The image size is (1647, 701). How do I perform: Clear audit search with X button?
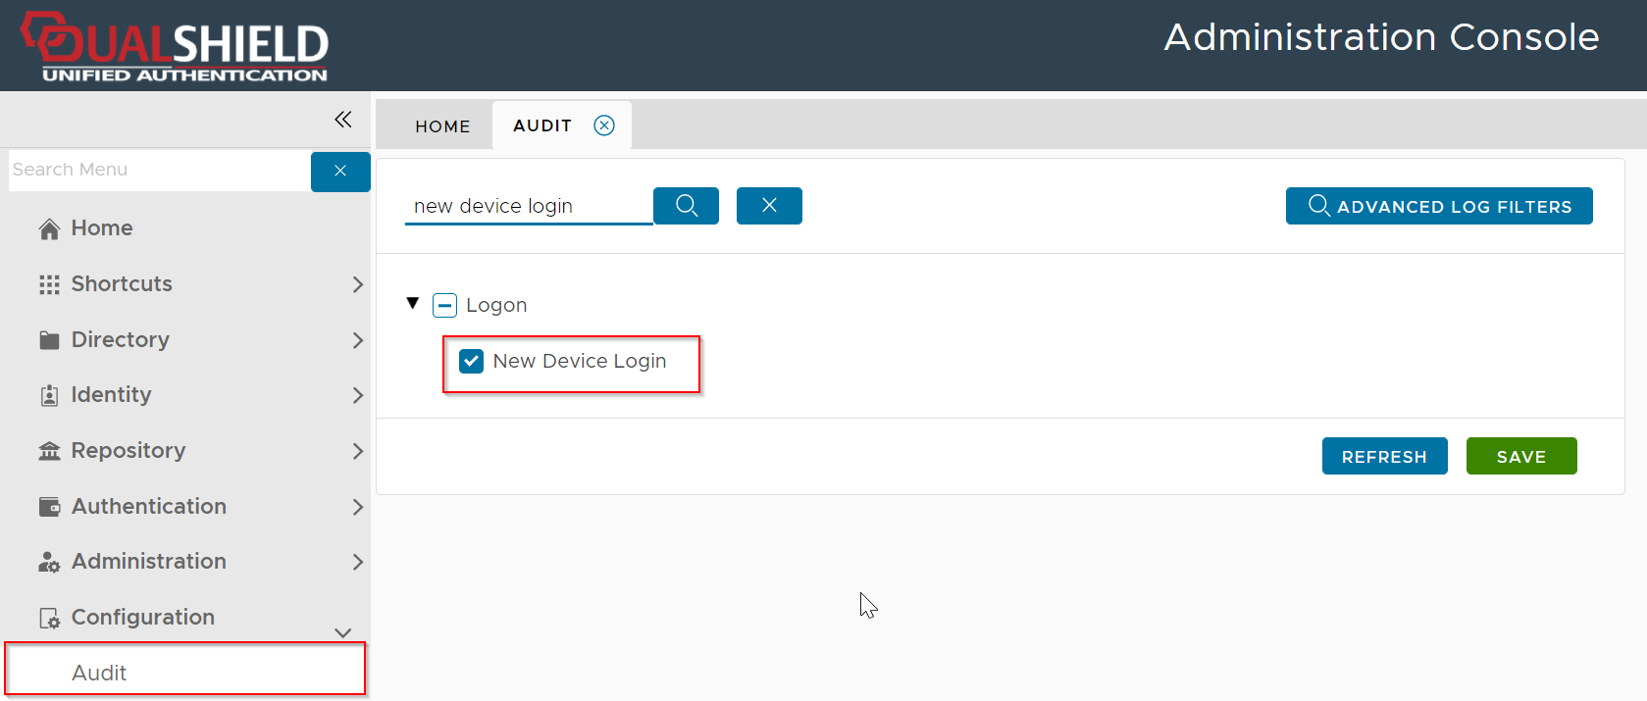[769, 206]
